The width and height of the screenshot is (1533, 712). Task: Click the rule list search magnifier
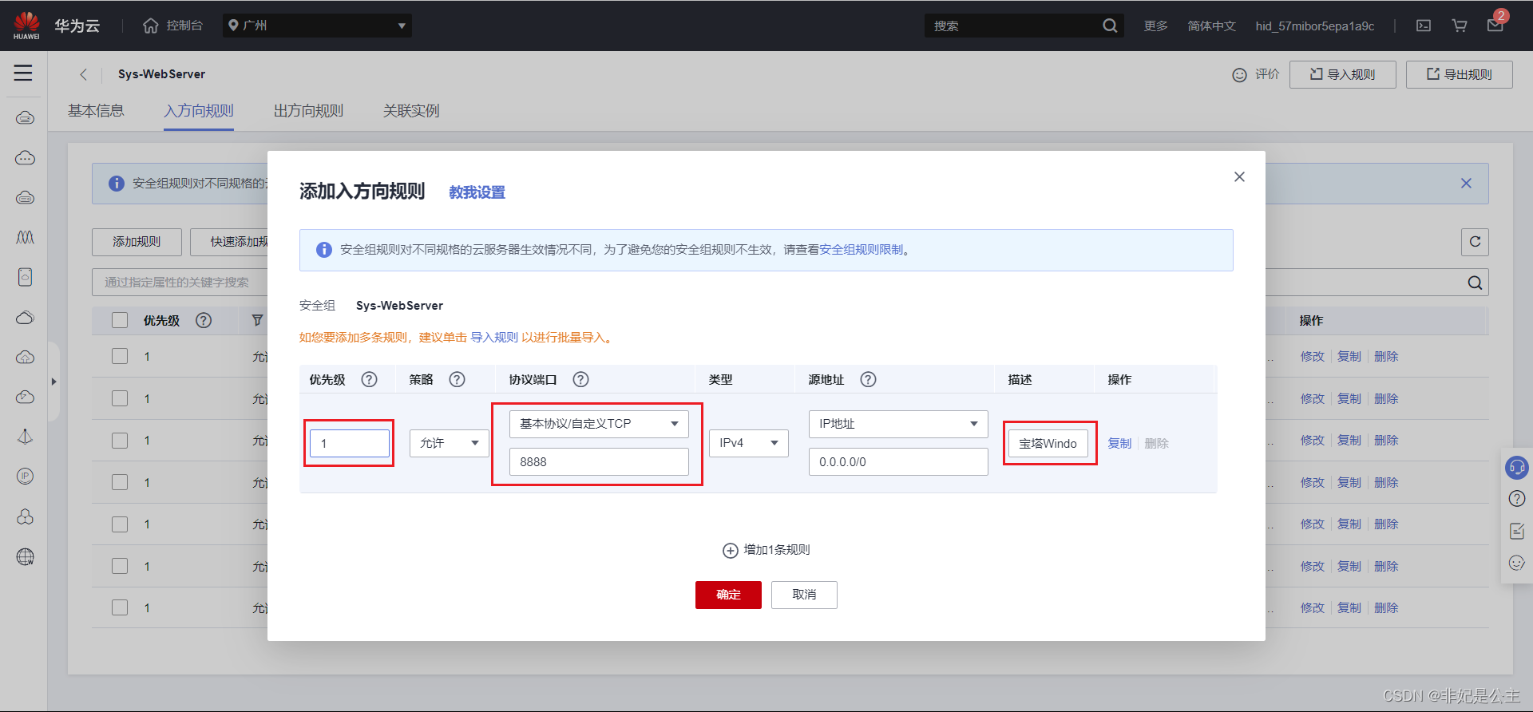[x=1475, y=283]
